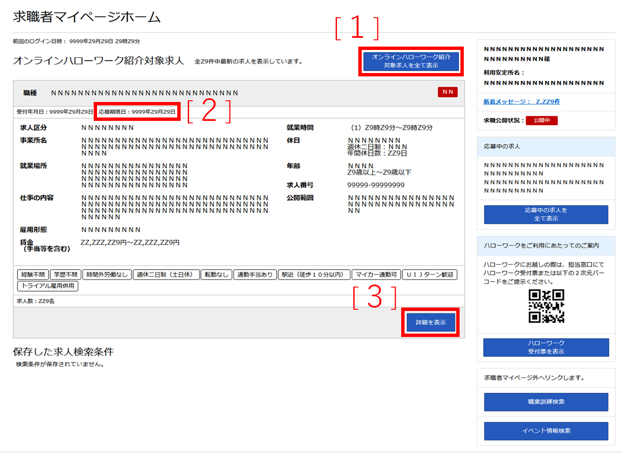Screen dimensions: 623x457
Task: Click the トライアル雇用併用 tag
Action: point(48,286)
